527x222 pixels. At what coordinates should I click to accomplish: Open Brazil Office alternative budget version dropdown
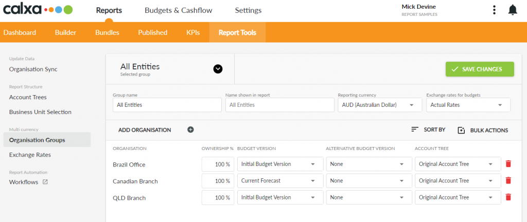(x=369, y=164)
